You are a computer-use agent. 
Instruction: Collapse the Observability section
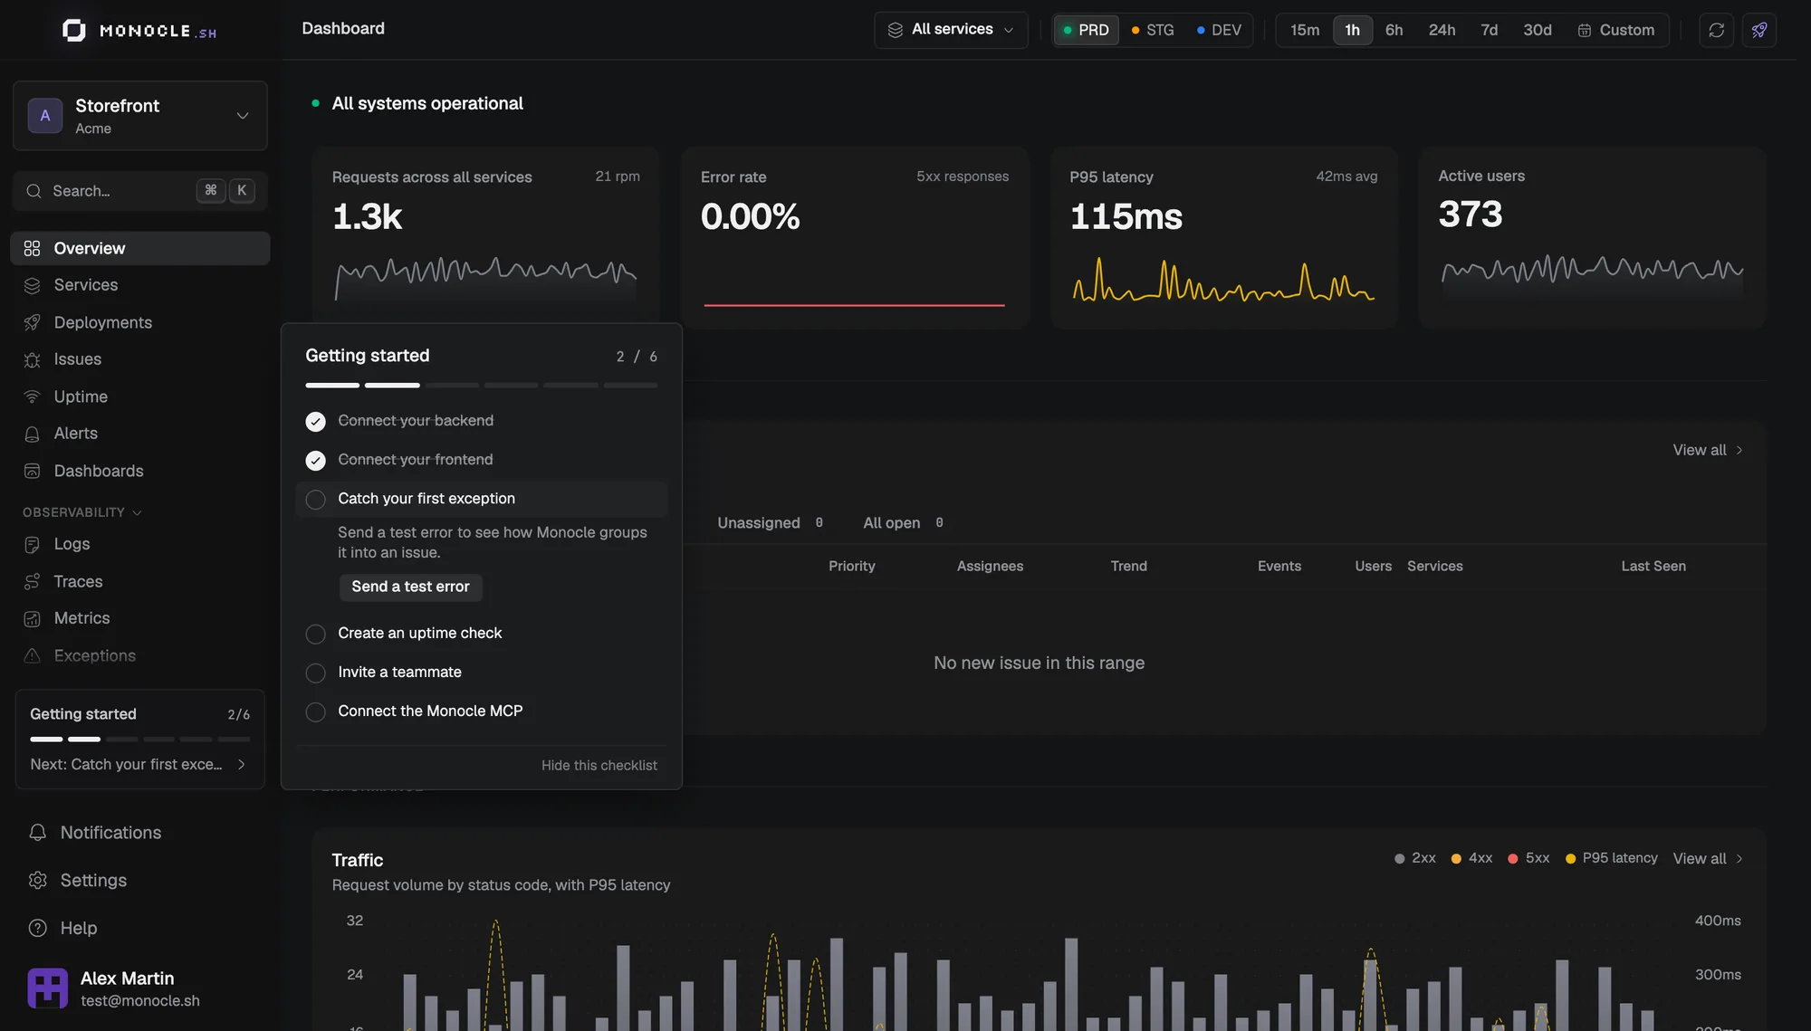pyautogui.click(x=82, y=512)
